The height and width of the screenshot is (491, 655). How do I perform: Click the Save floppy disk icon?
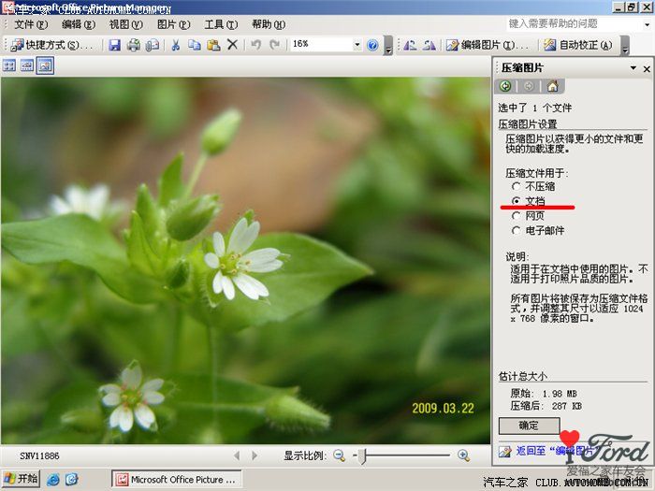click(x=114, y=45)
